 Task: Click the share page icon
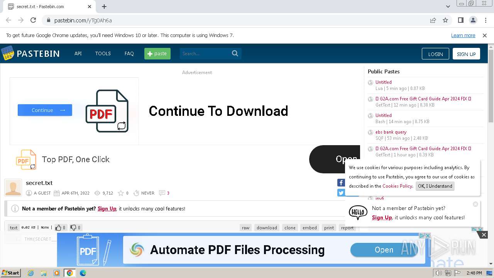coord(433,20)
